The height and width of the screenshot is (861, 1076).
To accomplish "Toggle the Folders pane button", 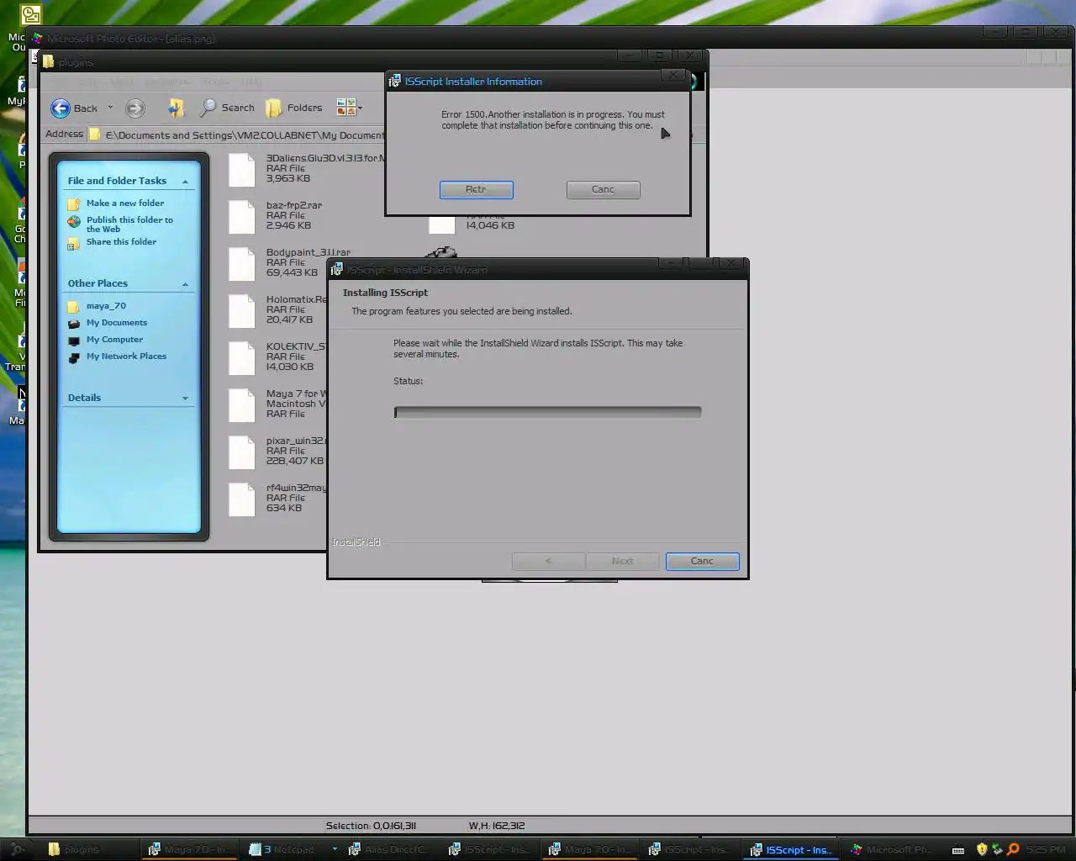I will pos(294,108).
